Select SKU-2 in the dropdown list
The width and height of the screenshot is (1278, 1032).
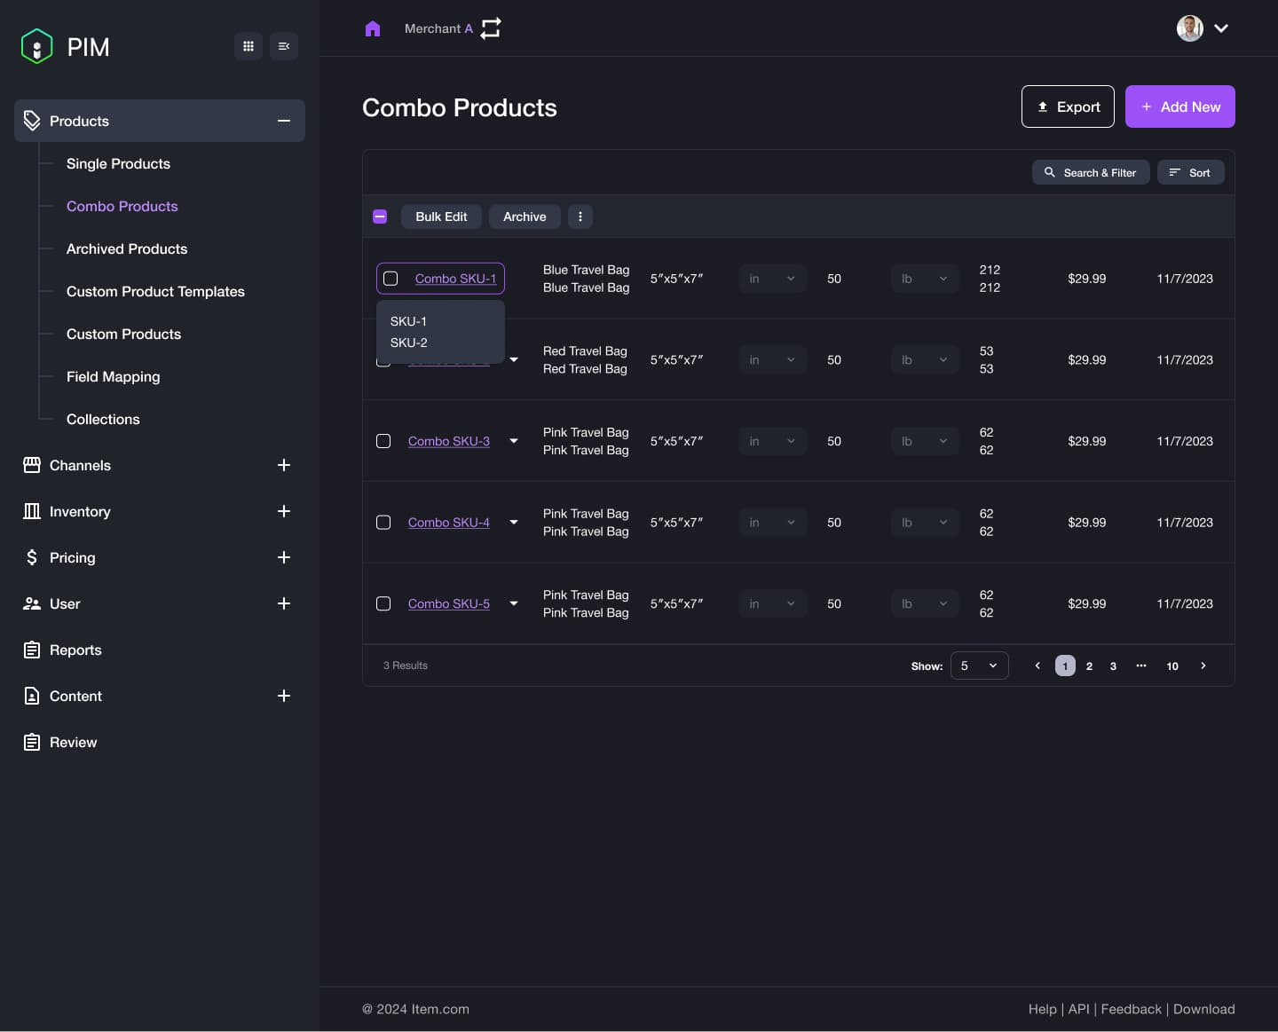click(x=409, y=343)
